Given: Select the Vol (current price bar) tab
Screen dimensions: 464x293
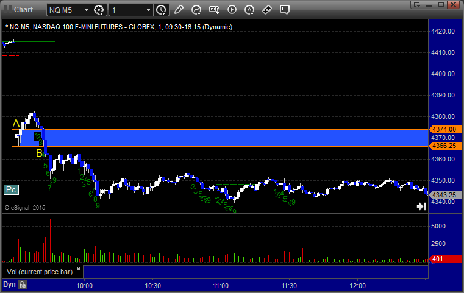Looking at the screenshot, I should [x=39, y=271].
